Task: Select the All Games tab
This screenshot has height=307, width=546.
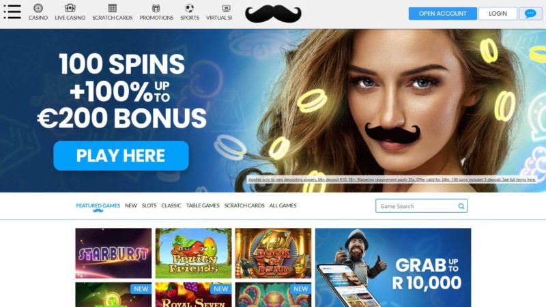Action: click(x=283, y=206)
